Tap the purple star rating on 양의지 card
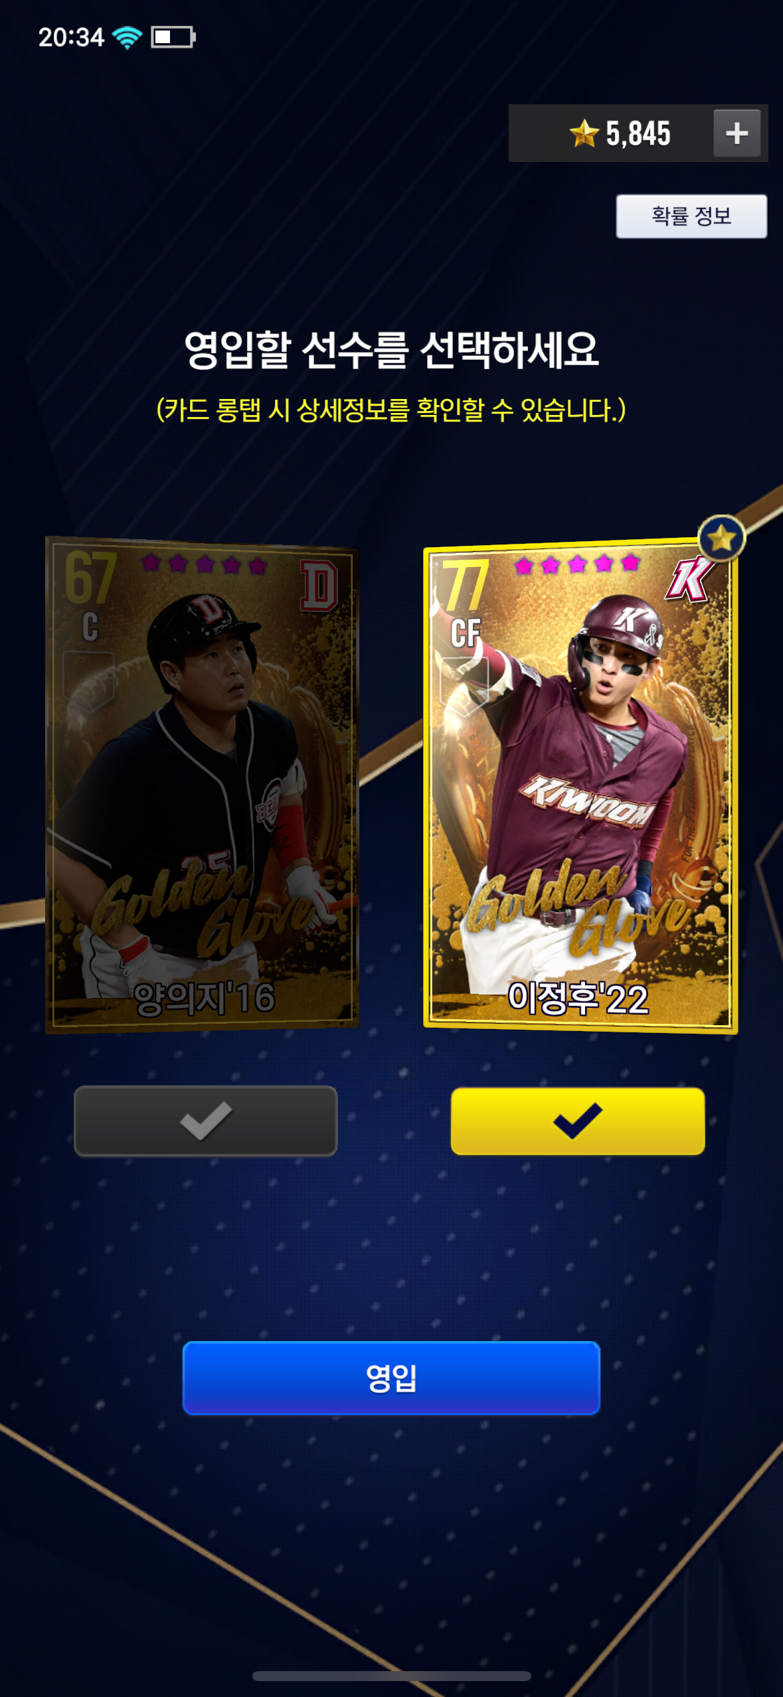Image resolution: width=783 pixels, height=1697 pixels. (204, 564)
